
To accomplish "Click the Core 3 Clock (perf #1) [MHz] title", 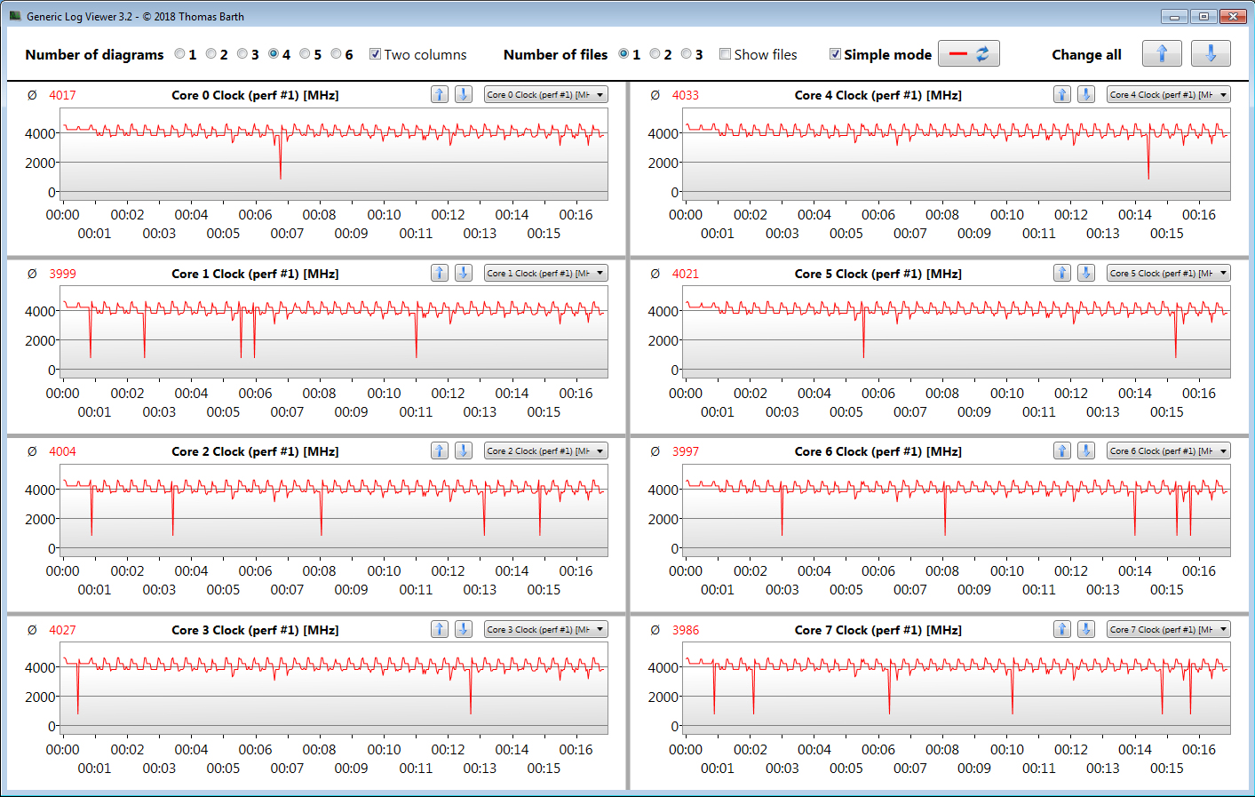I will tap(255, 630).
